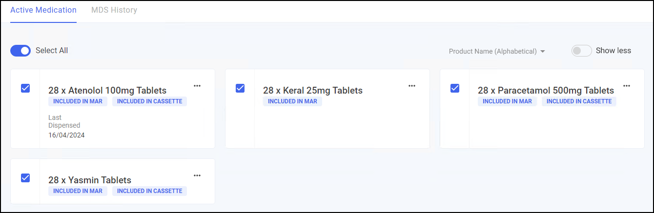Turn off the Select All toggle
This screenshot has width=654, height=213.
tap(20, 51)
